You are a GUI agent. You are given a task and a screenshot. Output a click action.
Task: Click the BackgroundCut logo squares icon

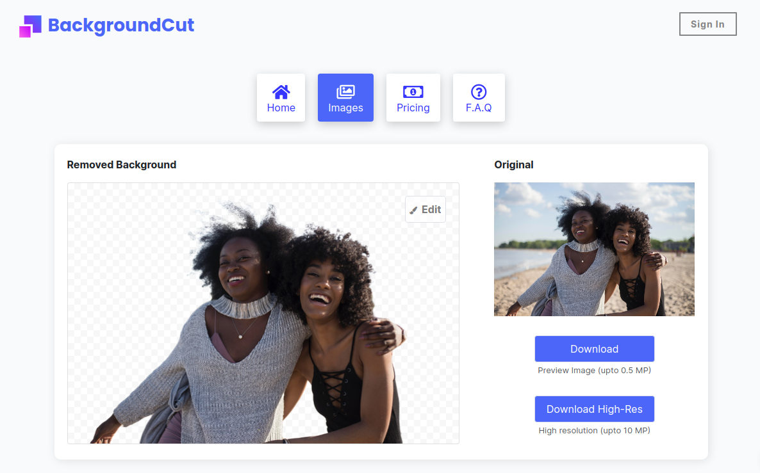(31, 26)
